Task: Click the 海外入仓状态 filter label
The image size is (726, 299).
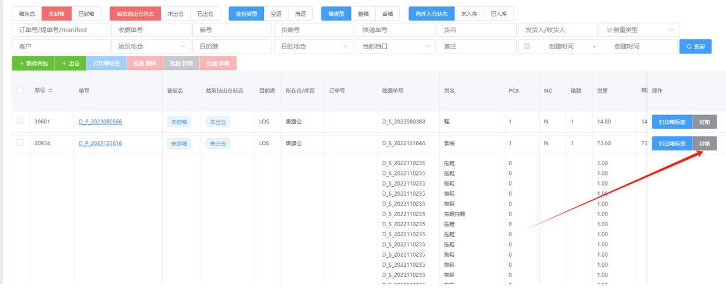Action: tap(431, 14)
